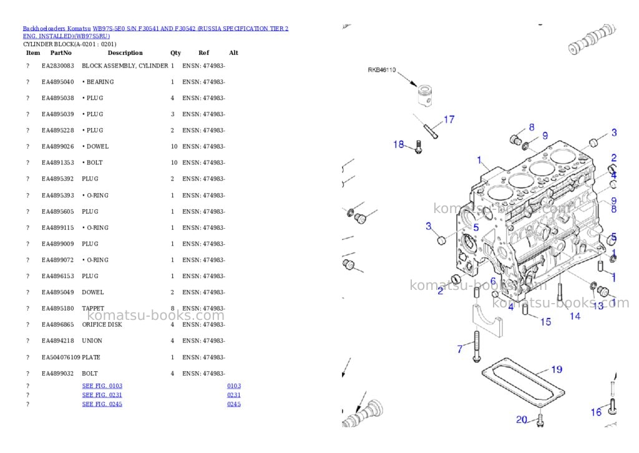Select part number EA4895228
This screenshot has height=453, width=639.
coord(58,130)
